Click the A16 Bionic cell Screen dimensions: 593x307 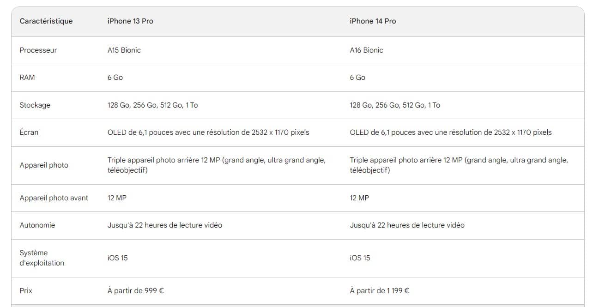[x=366, y=50]
